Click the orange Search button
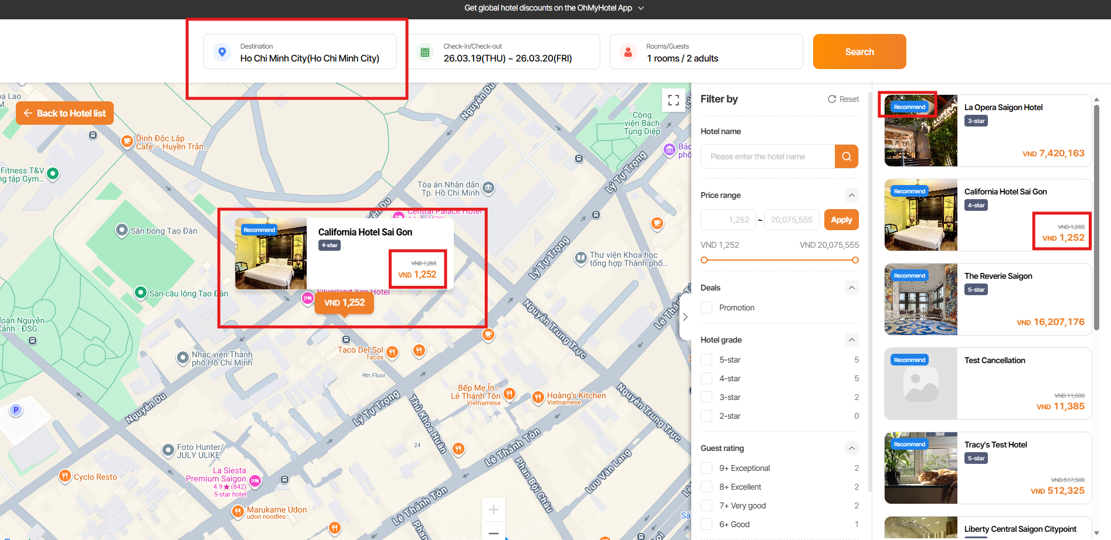1111x540 pixels. point(859,52)
